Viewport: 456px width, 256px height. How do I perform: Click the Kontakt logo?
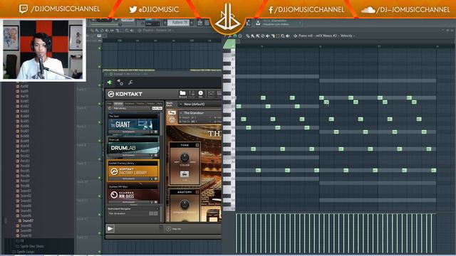(125, 94)
